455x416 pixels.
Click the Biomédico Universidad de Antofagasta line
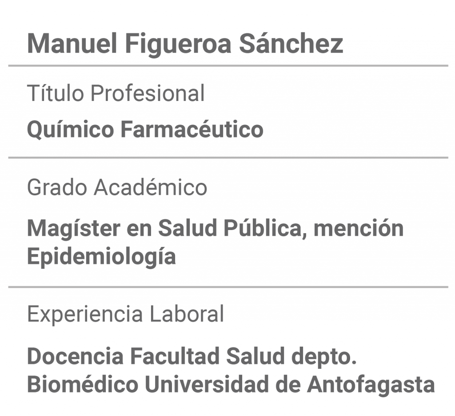231,384
